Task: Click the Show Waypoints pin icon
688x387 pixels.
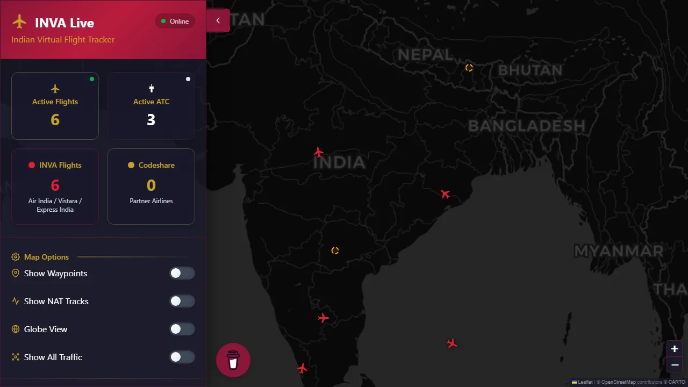Action: 15,273
